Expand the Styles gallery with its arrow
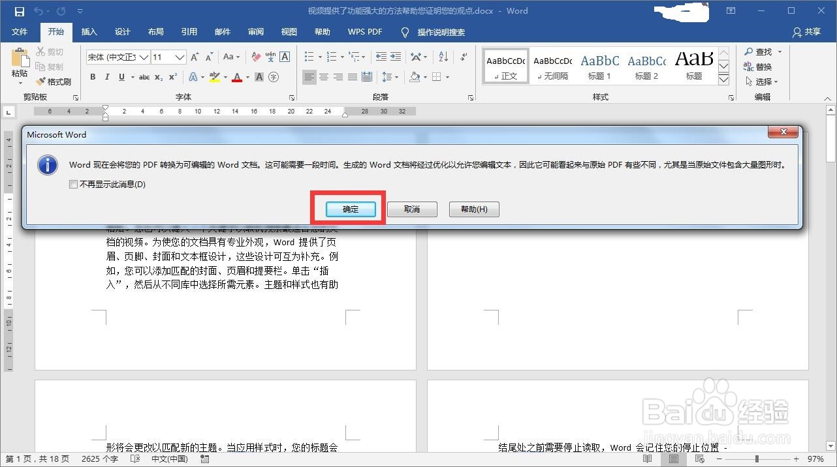Viewport: 837px width, 467px height. point(723,79)
